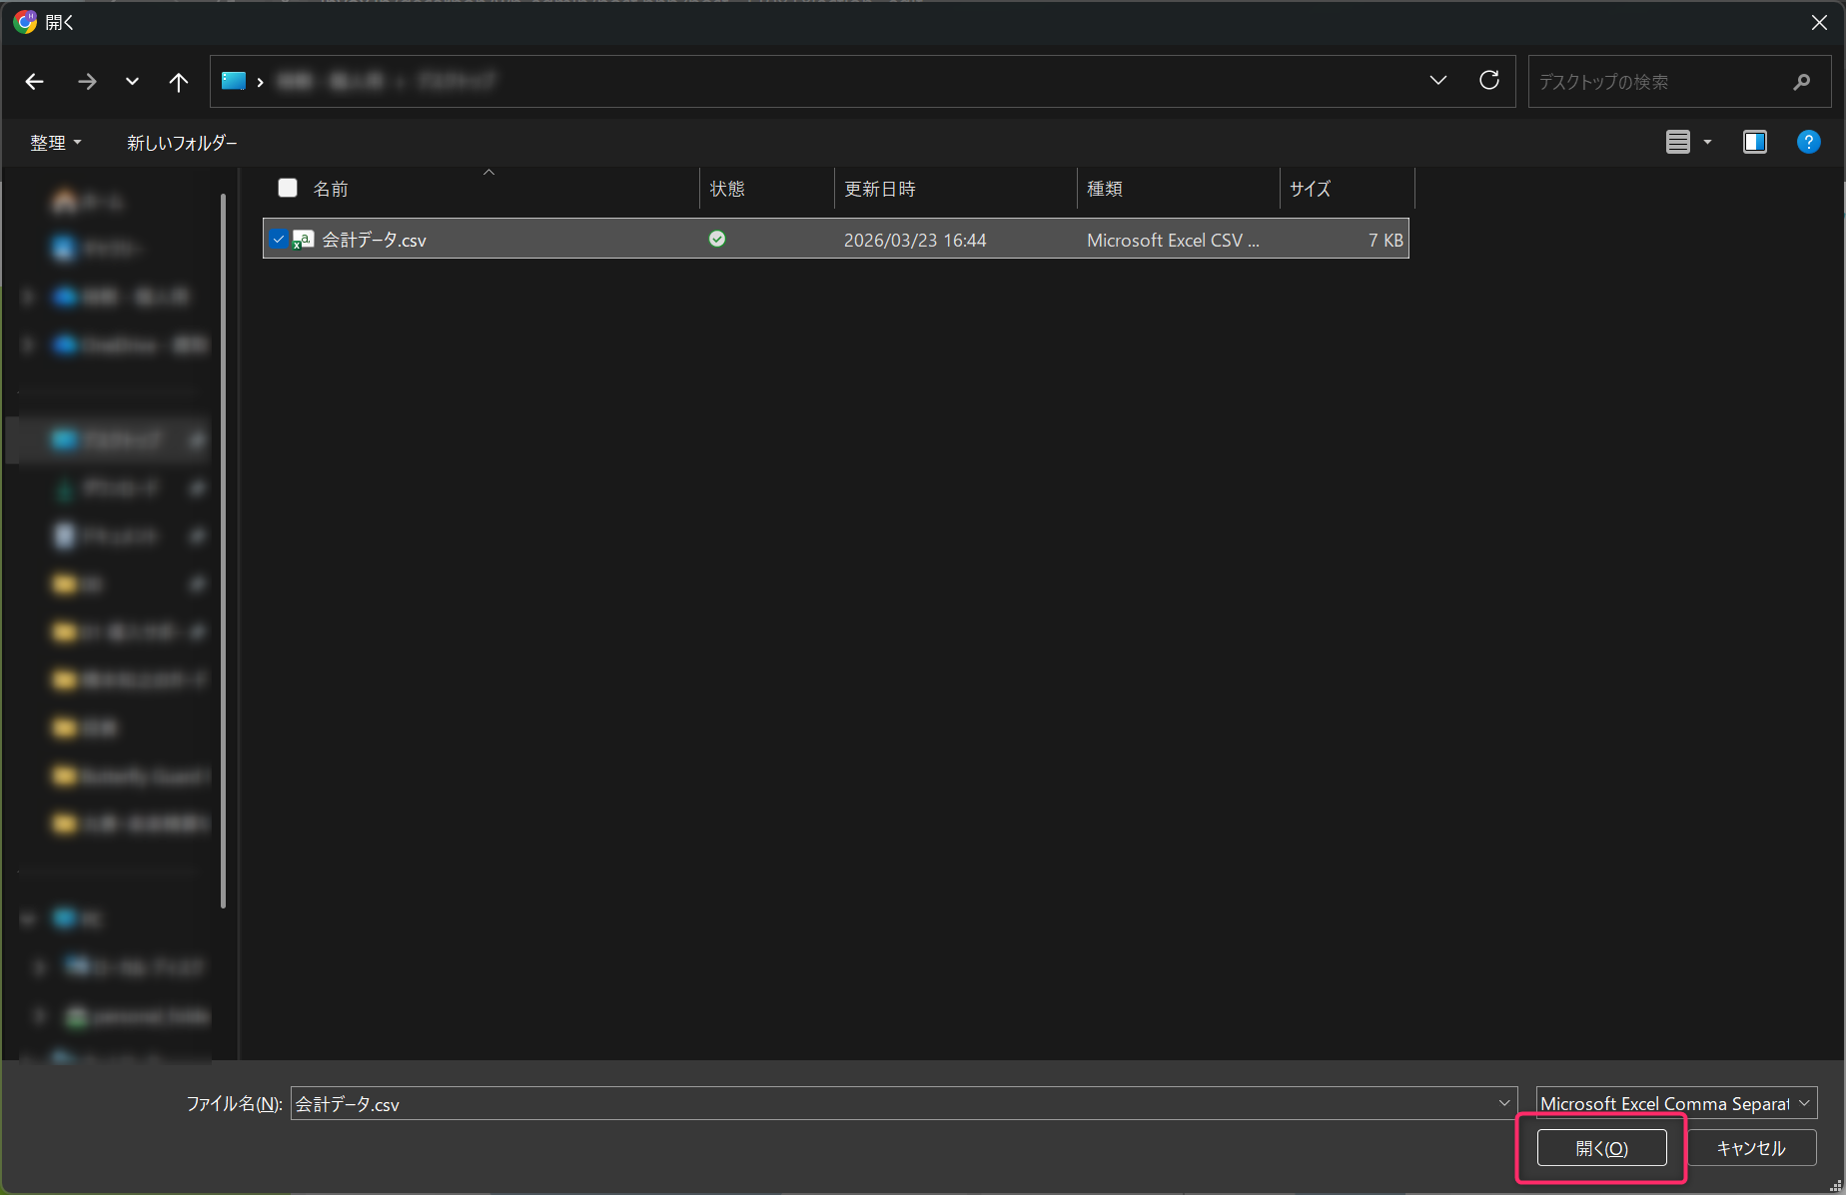This screenshot has width=1846, height=1195.
Task: Open the file type filter dropdown
Action: click(x=1675, y=1103)
